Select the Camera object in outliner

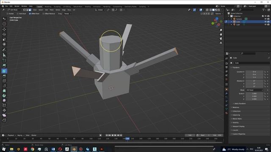(x=239, y=19)
